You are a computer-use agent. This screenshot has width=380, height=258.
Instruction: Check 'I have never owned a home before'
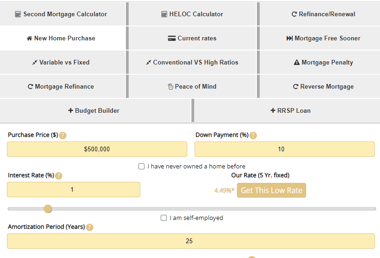142,167
